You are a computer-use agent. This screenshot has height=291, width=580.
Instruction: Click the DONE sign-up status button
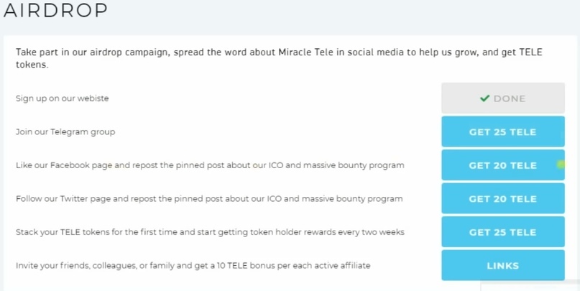pyautogui.click(x=502, y=98)
